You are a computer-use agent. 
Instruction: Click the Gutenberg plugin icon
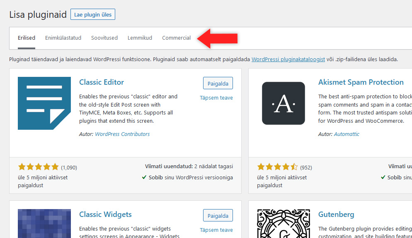coord(284,224)
